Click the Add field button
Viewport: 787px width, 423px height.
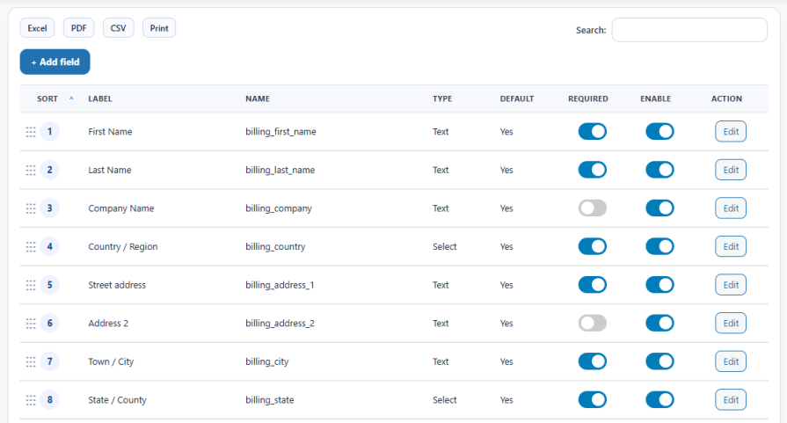point(55,62)
